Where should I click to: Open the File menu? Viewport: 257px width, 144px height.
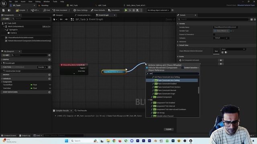pos(10,2)
